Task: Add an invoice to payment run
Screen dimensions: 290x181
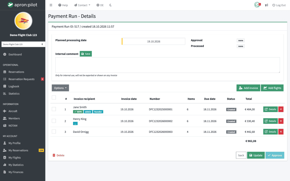Action: 248,88
